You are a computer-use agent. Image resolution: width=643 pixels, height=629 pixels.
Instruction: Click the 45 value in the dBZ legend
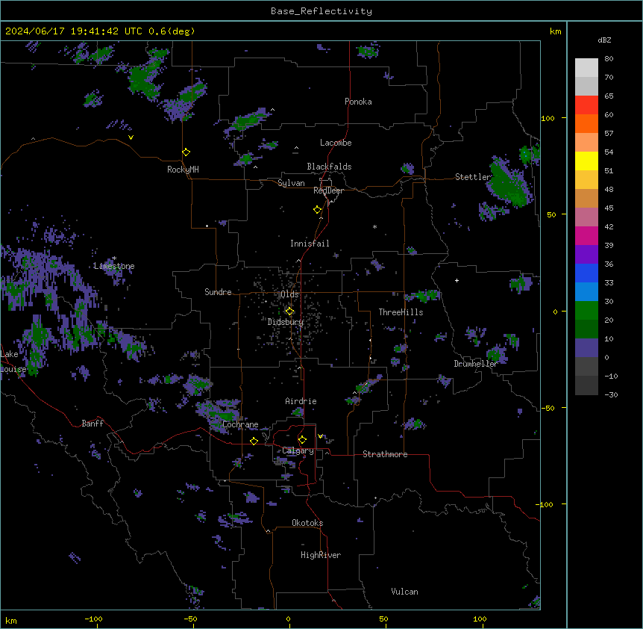click(x=609, y=208)
